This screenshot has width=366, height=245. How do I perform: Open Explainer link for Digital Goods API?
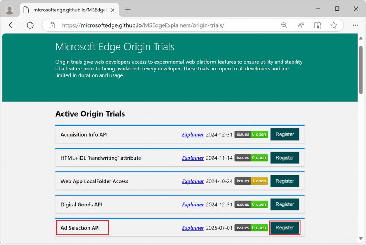click(193, 205)
